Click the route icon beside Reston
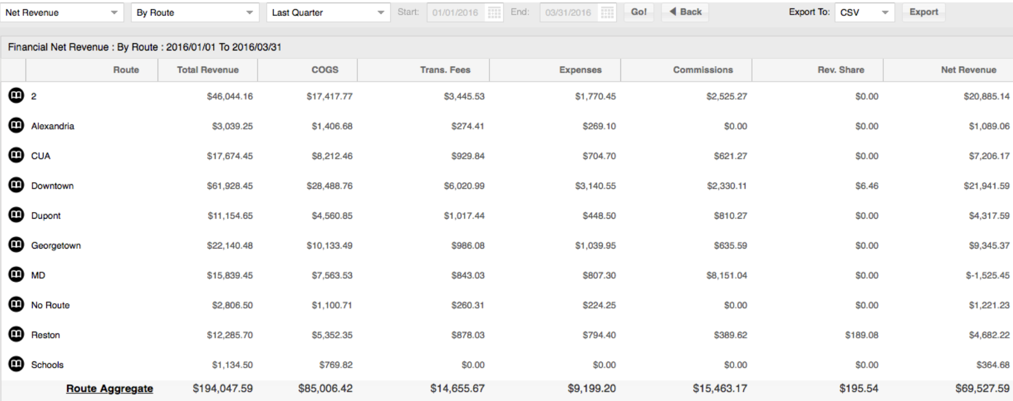This screenshot has width=1013, height=401. [x=16, y=334]
